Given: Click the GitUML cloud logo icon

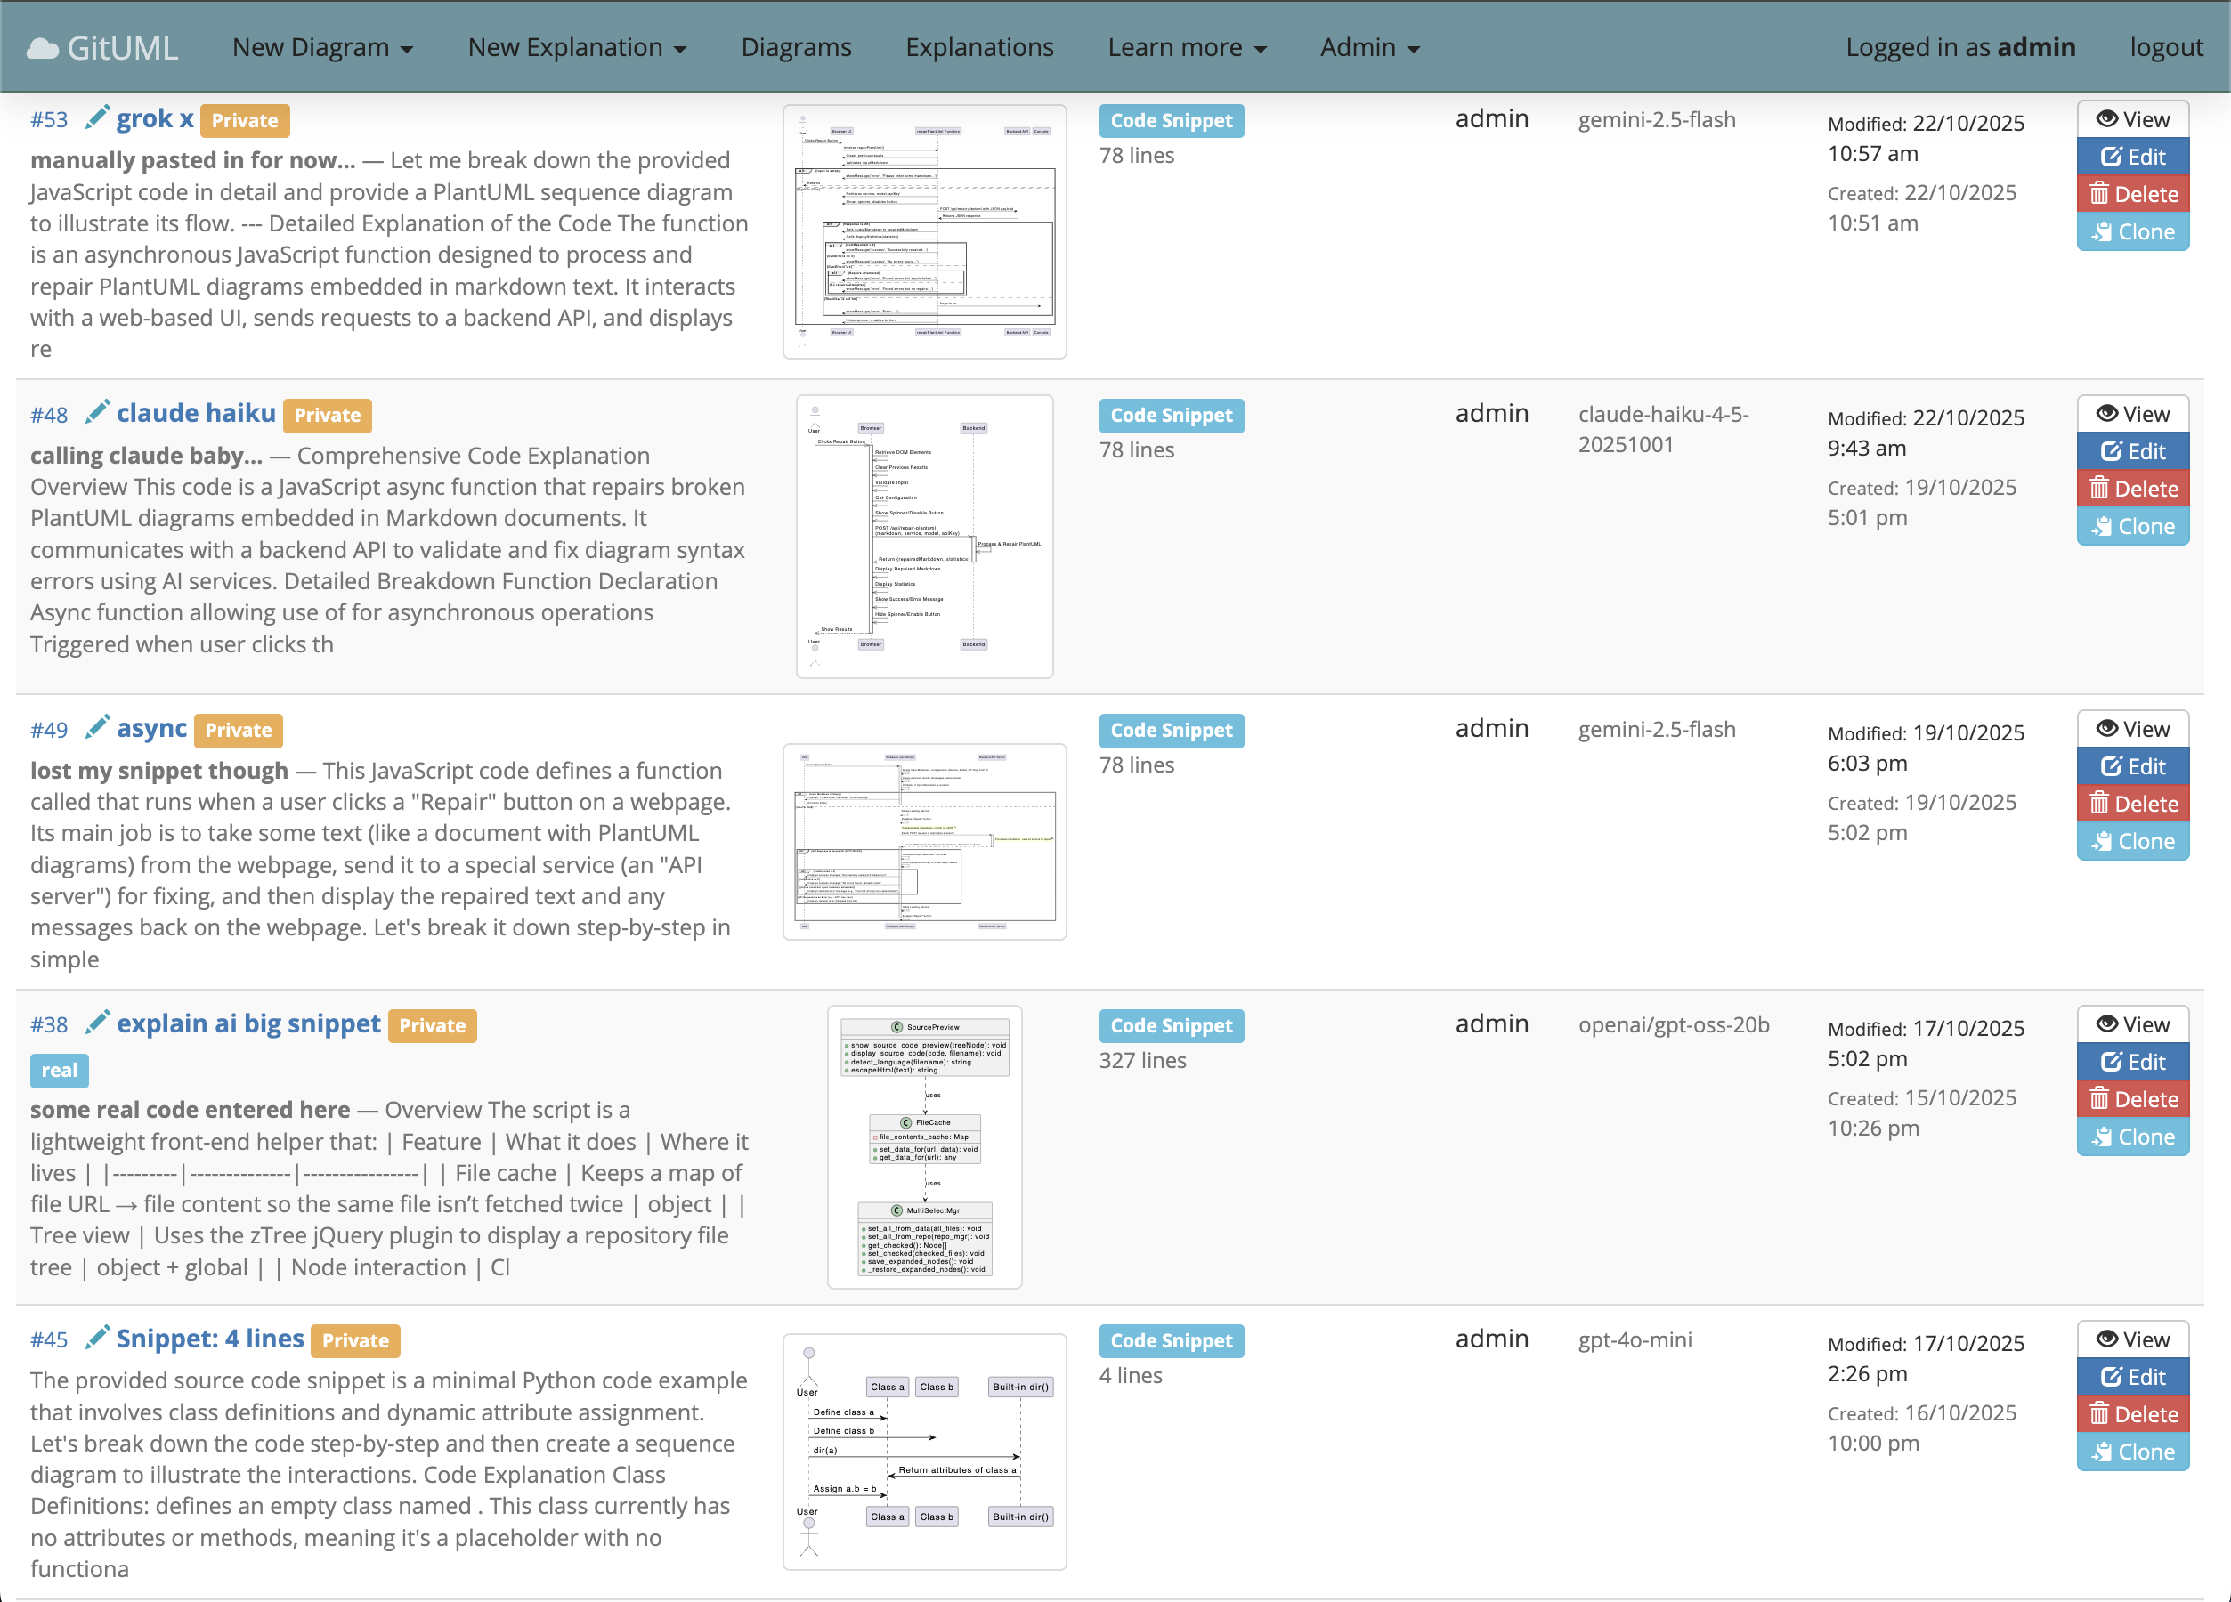Looking at the screenshot, I should 43,48.
